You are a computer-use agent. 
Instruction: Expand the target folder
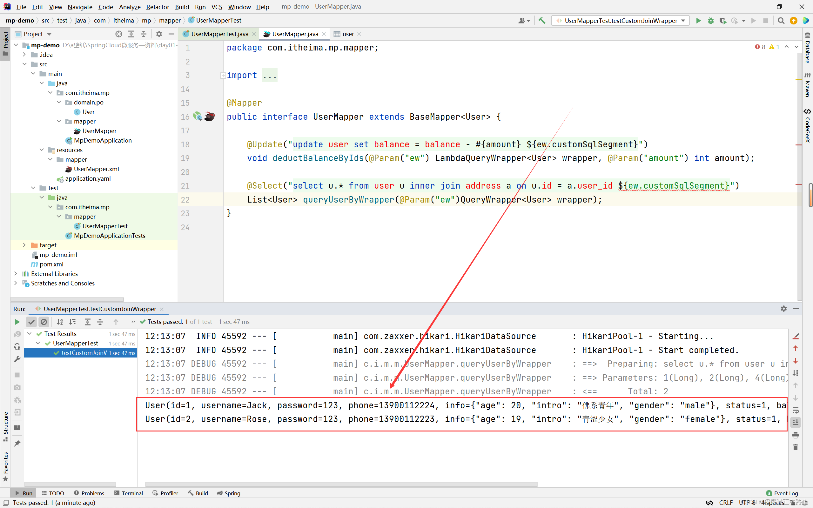[24, 245]
